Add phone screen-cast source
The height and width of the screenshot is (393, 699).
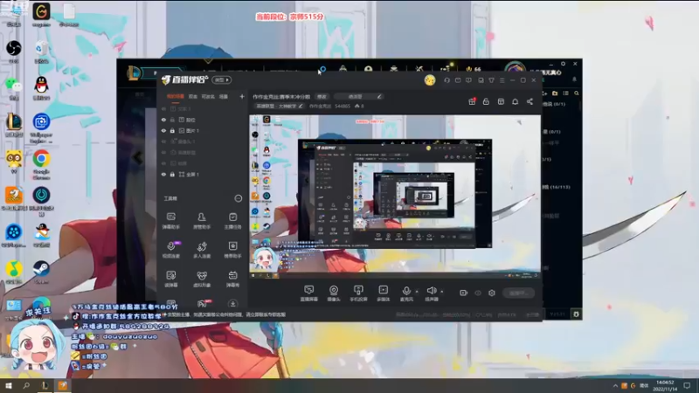click(358, 293)
